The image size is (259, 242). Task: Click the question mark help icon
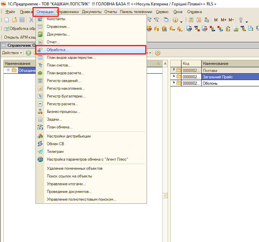pos(158,53)
